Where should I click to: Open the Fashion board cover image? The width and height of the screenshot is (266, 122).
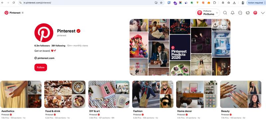coord(153,94)
